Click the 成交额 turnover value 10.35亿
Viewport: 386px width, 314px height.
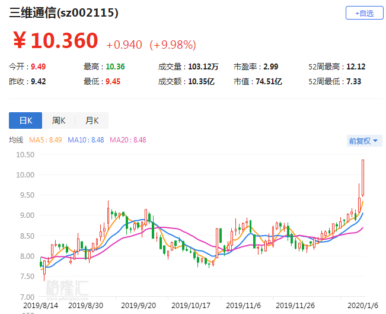[201, 81]
